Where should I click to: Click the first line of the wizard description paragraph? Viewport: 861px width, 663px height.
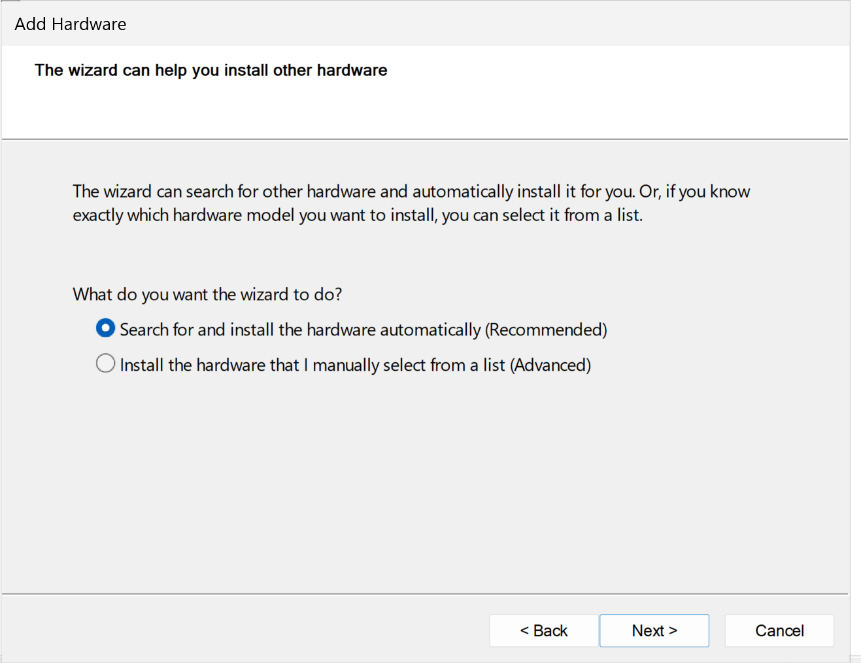point(411,192)
